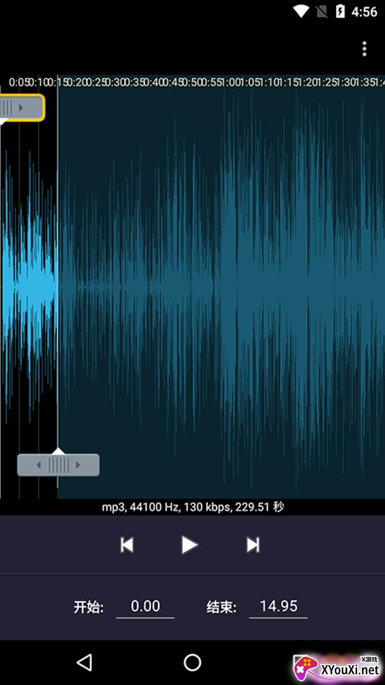Tap the battery icon in the status bar
Screen dimensions: 385x685
(340, 11)
